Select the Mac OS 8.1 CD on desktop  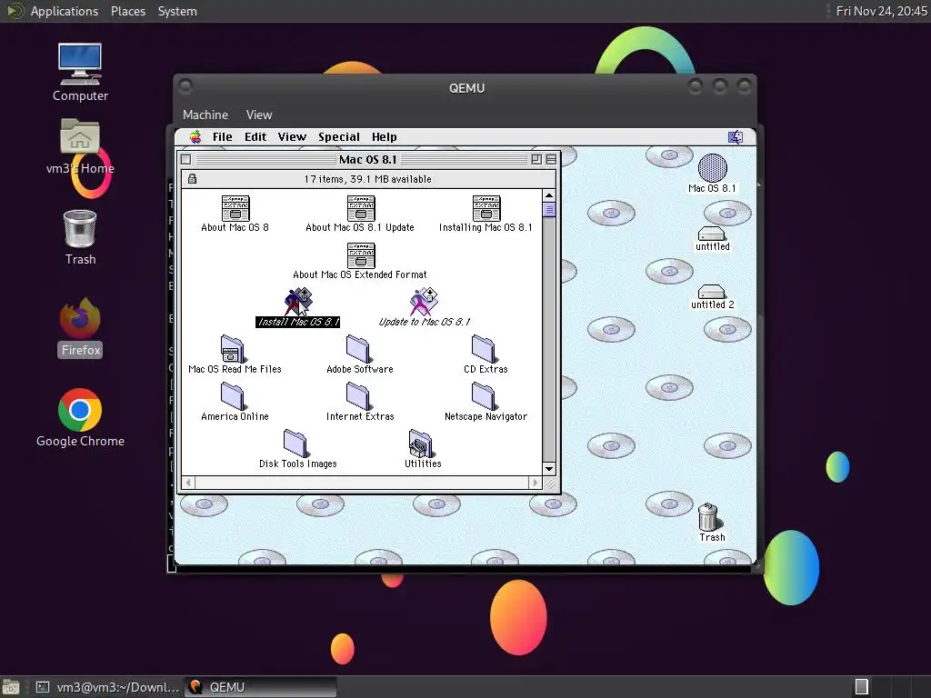712,168
